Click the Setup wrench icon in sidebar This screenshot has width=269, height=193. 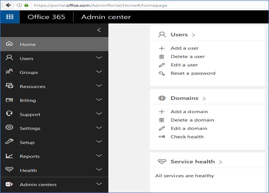pyautogui.click(x=9, y=141)
